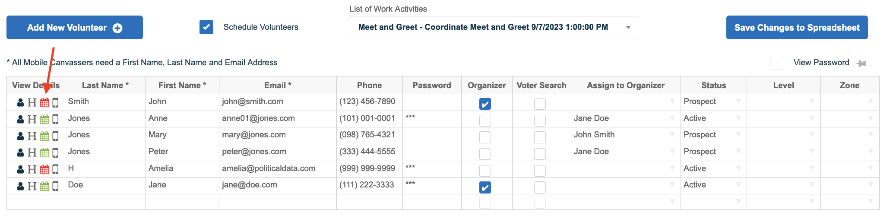Click the Add New Volunteer button
The image size is (893, 222).
tap(75, 28)
